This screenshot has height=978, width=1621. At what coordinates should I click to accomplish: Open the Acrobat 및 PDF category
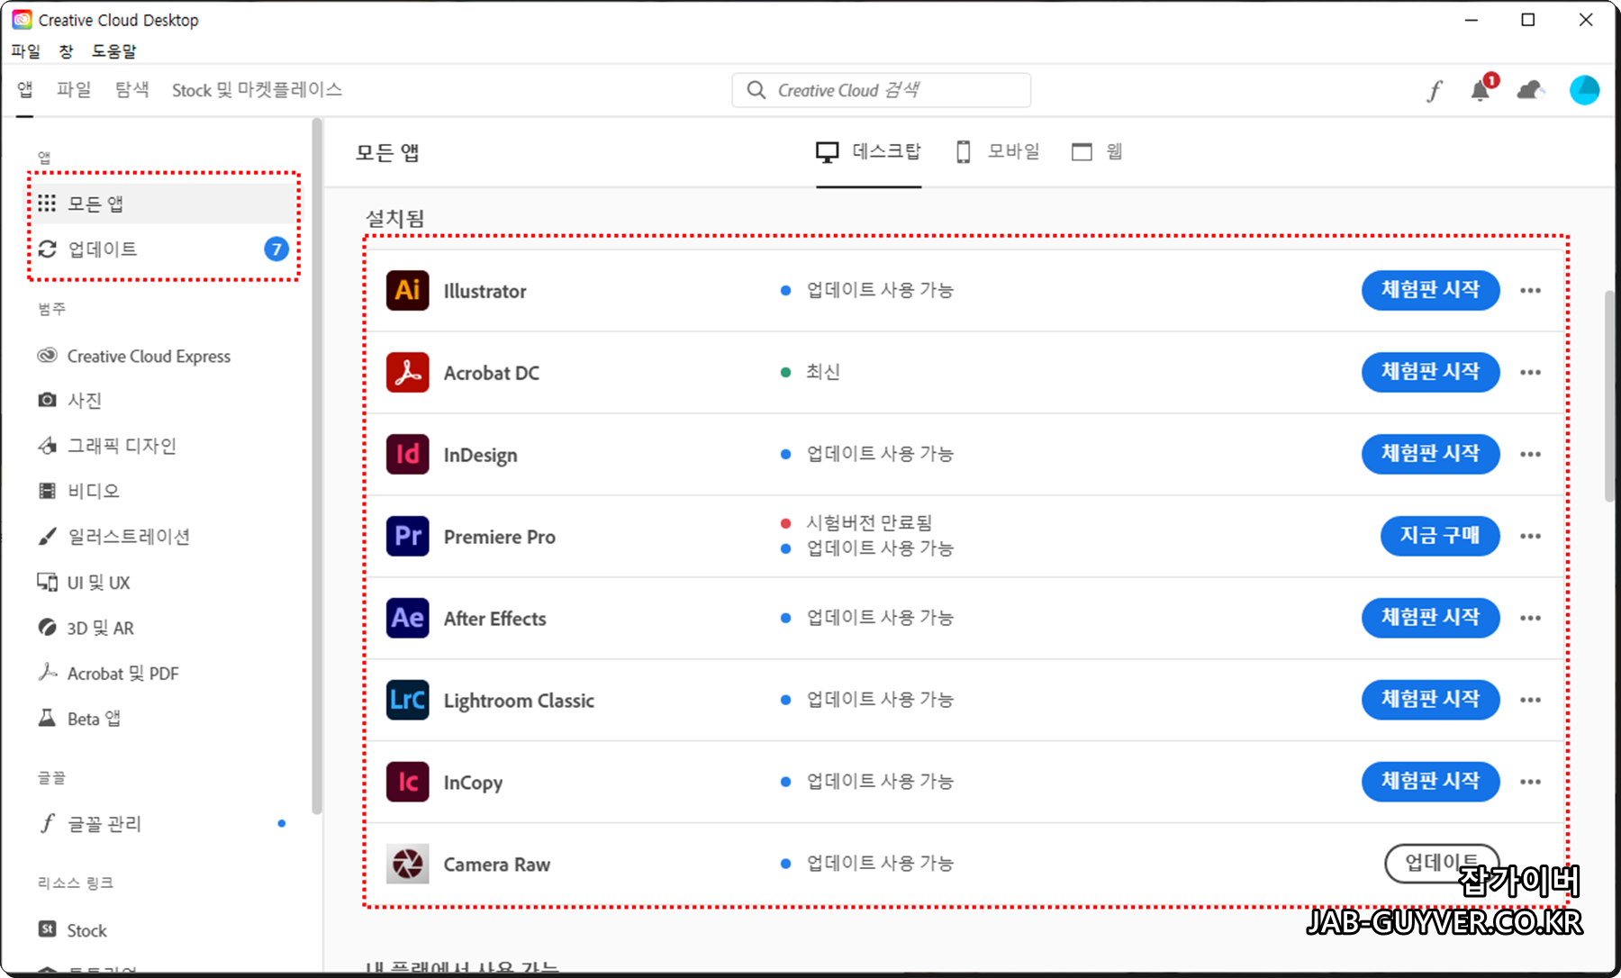(x=108, y=674)
